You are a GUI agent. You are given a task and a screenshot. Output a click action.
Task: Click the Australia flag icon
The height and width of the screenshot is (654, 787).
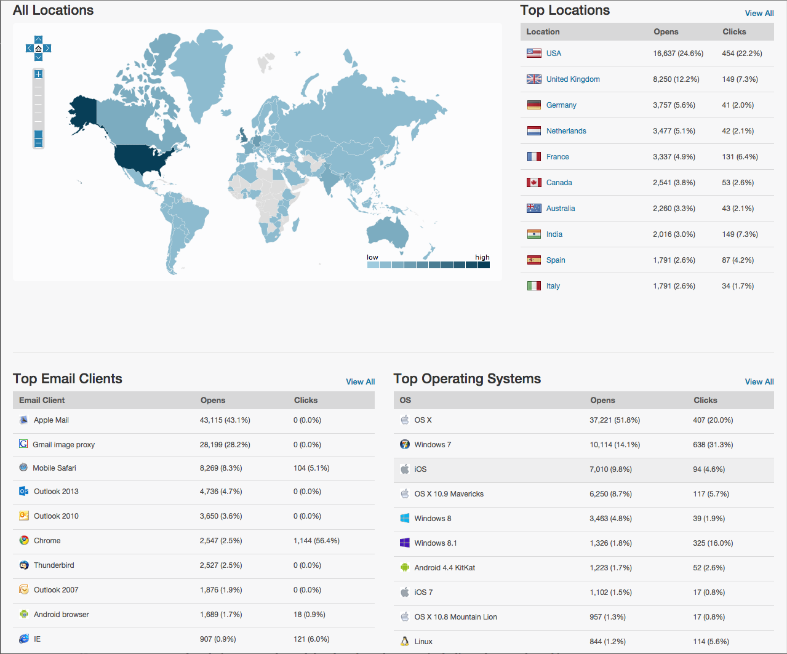click(x=534, y=209)
